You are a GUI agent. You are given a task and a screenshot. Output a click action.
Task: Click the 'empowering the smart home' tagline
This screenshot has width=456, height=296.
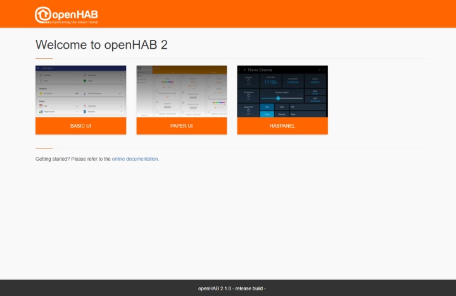73,22
